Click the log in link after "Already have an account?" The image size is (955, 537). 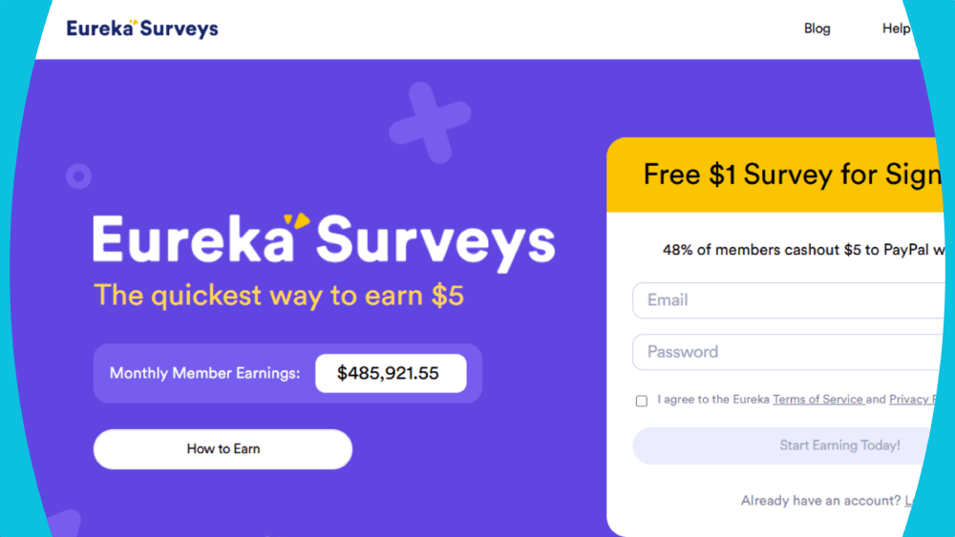click(911, 501)
